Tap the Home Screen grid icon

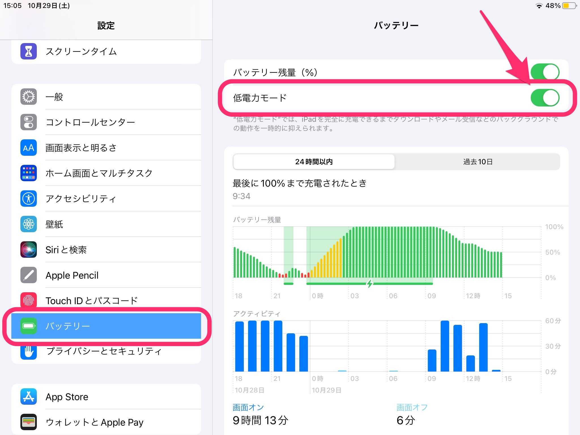pos(29,173)
